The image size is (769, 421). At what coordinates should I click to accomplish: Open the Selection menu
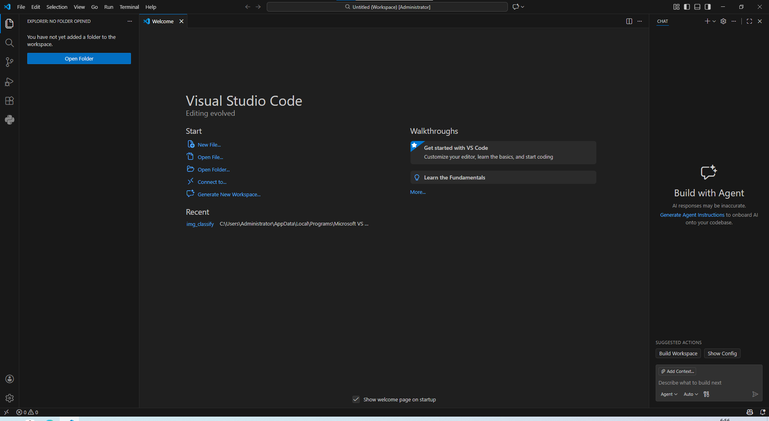click(57, 7)
